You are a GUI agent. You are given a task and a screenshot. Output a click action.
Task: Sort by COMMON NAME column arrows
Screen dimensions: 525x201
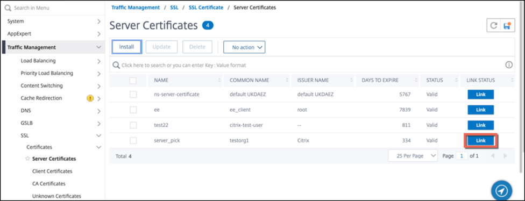[287, 80]
